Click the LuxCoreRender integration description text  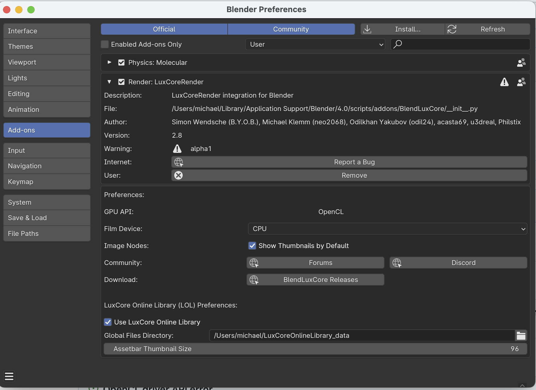232,95
